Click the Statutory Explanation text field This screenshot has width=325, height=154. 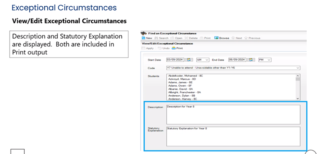(233, 136)
